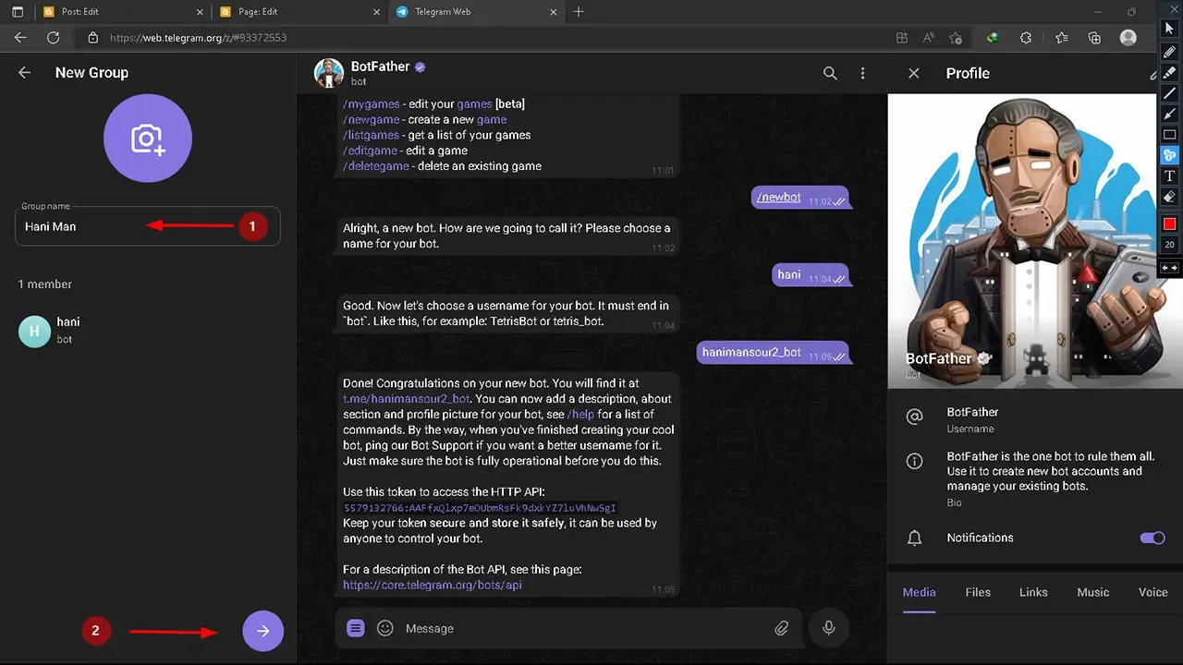Image resolution: width=1183 pixels, height=665 pixels.
Task: Open the chat's three-dot more menu
Action: click(863, 73)
